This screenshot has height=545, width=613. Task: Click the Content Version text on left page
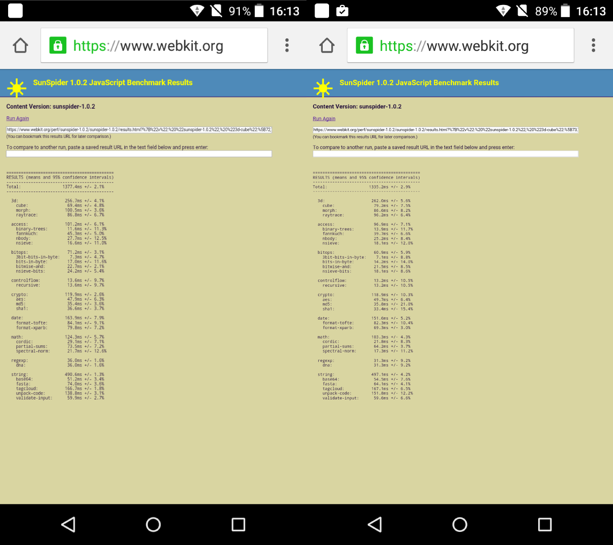click(50, 106)
